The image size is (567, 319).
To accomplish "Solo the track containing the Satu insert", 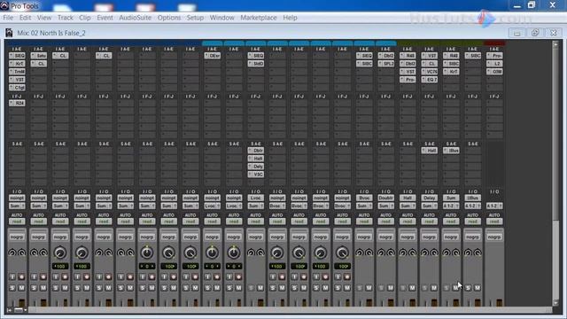I will point(34,288).
